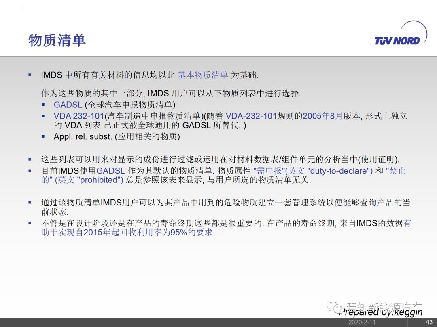The width and height of the screenshot is (437, 327).
Task: Click the "prohibited" blue text
Action: click(100, 180)
